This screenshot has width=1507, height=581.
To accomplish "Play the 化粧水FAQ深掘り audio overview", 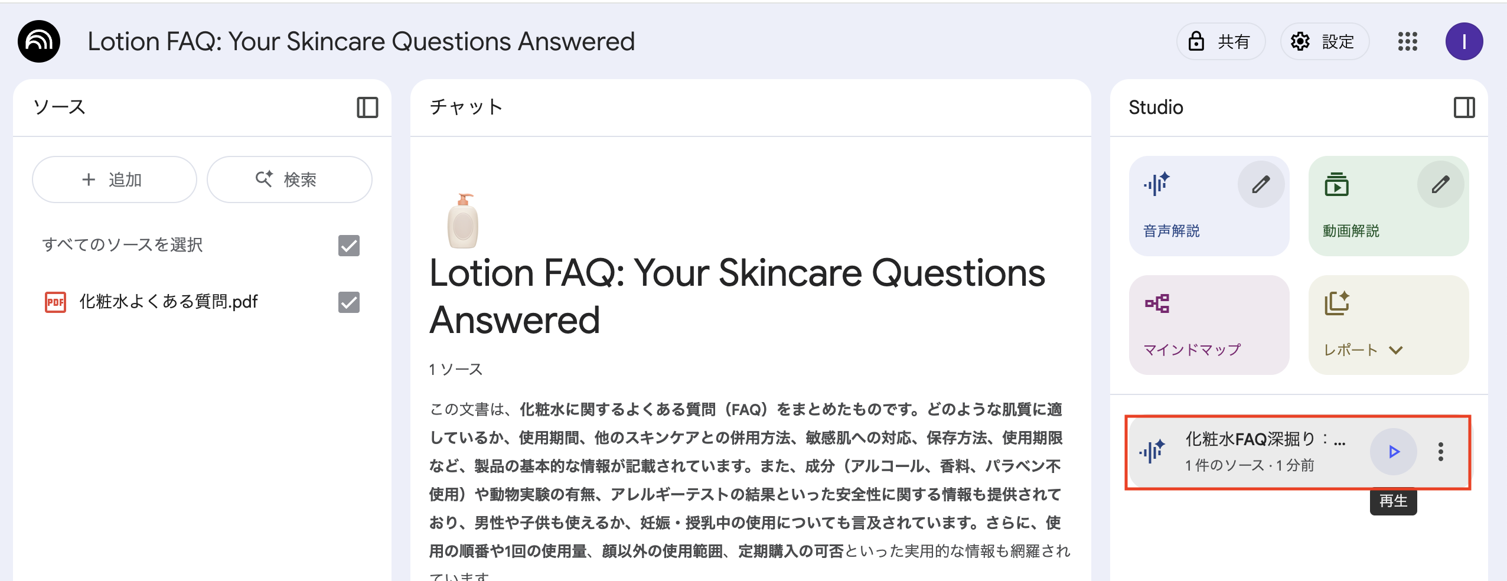I will coord(1394,452).
